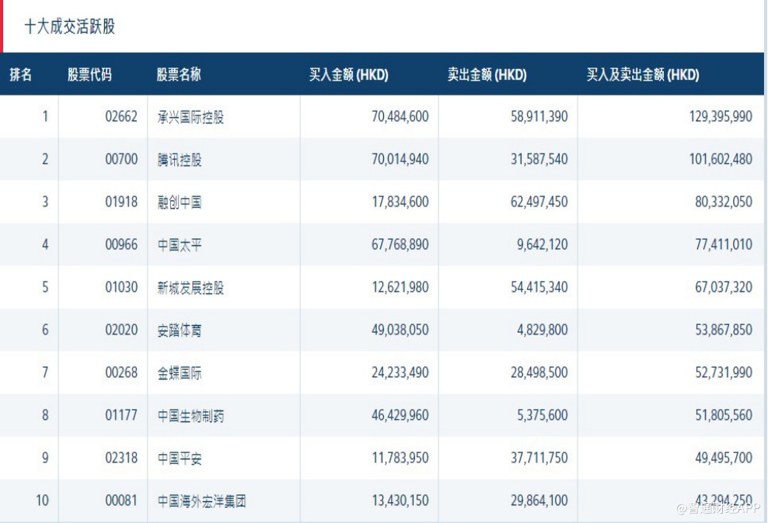Select buy amount 49,038,050

click(400, 330)
